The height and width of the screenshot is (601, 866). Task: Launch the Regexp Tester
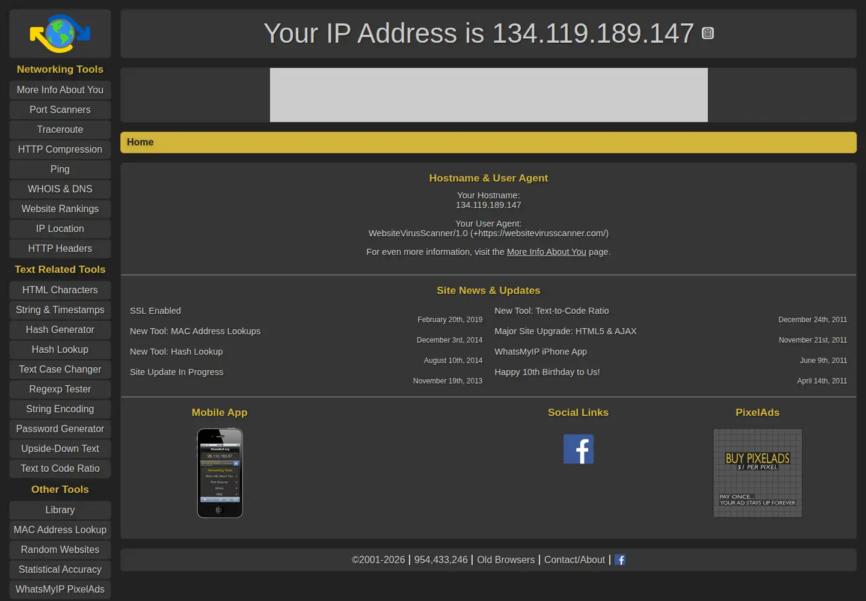[x=60, y=389]
